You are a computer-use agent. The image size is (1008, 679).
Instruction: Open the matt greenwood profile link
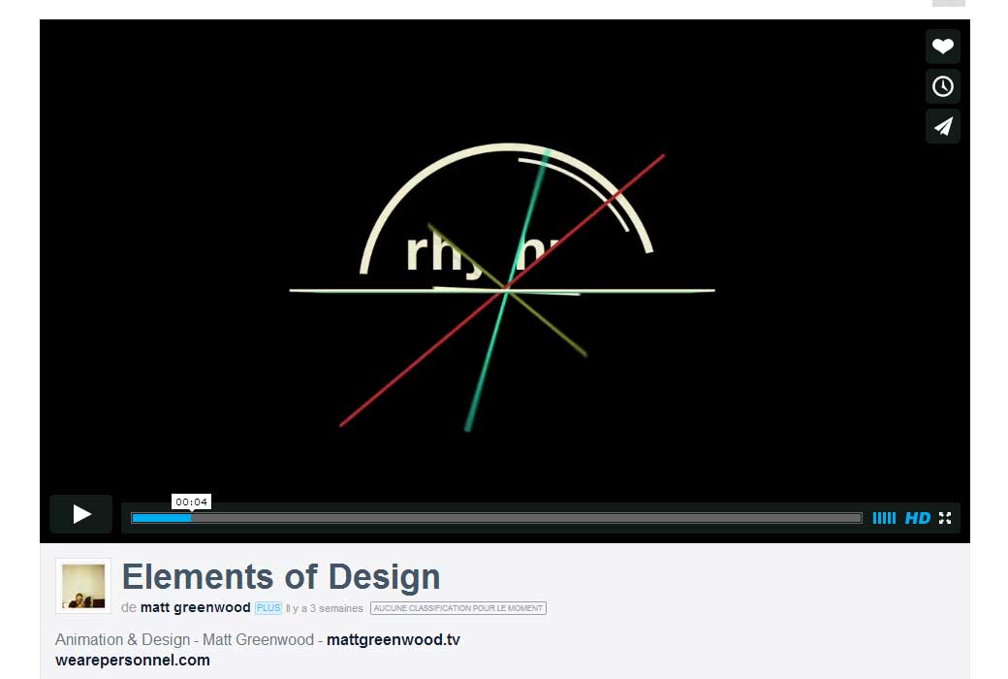tap(198, 607)
